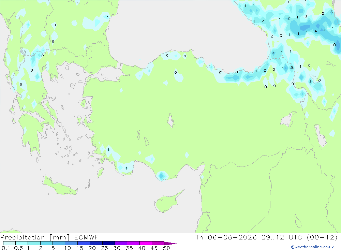The width and height of the screenshot is (341, 250).
Task: Choose the 20–25 mm dark blue swatch
Action: 96,243
